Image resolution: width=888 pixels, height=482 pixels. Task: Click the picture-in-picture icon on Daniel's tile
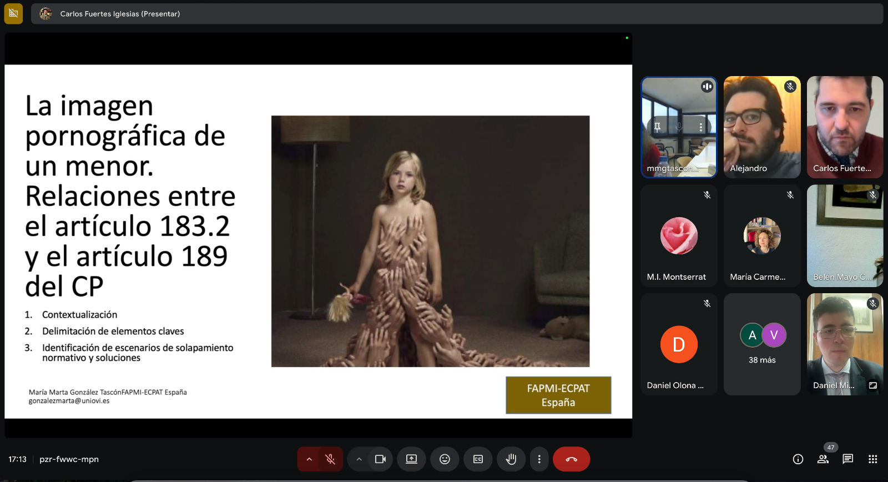pyautogui.click(x=873, y=385)
